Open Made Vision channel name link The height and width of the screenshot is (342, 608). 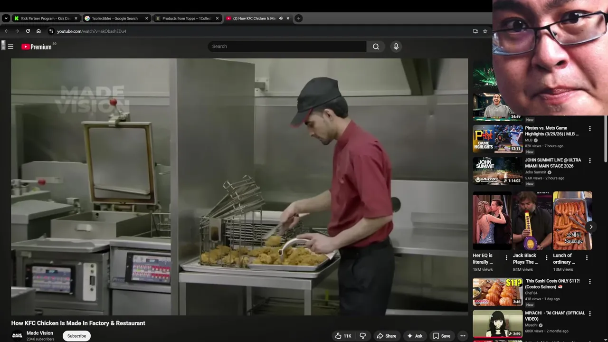click(x=40, y=333)
